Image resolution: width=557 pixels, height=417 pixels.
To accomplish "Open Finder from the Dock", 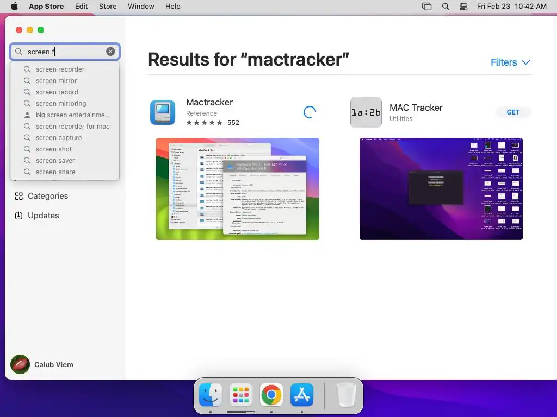I will tap(211, 395).
